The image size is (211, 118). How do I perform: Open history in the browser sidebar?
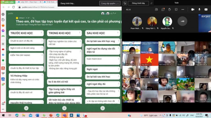(3, 20)
